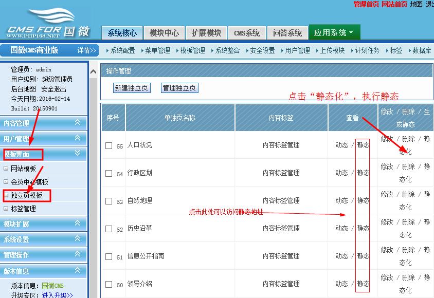The width and height of the screenshot is (434, 298).
Task: Open 菜单管理 in the secondary menu bar
Action: [x=157, y=50]
